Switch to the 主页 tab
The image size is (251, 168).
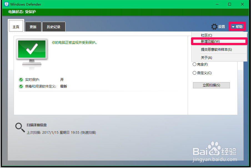16,26
